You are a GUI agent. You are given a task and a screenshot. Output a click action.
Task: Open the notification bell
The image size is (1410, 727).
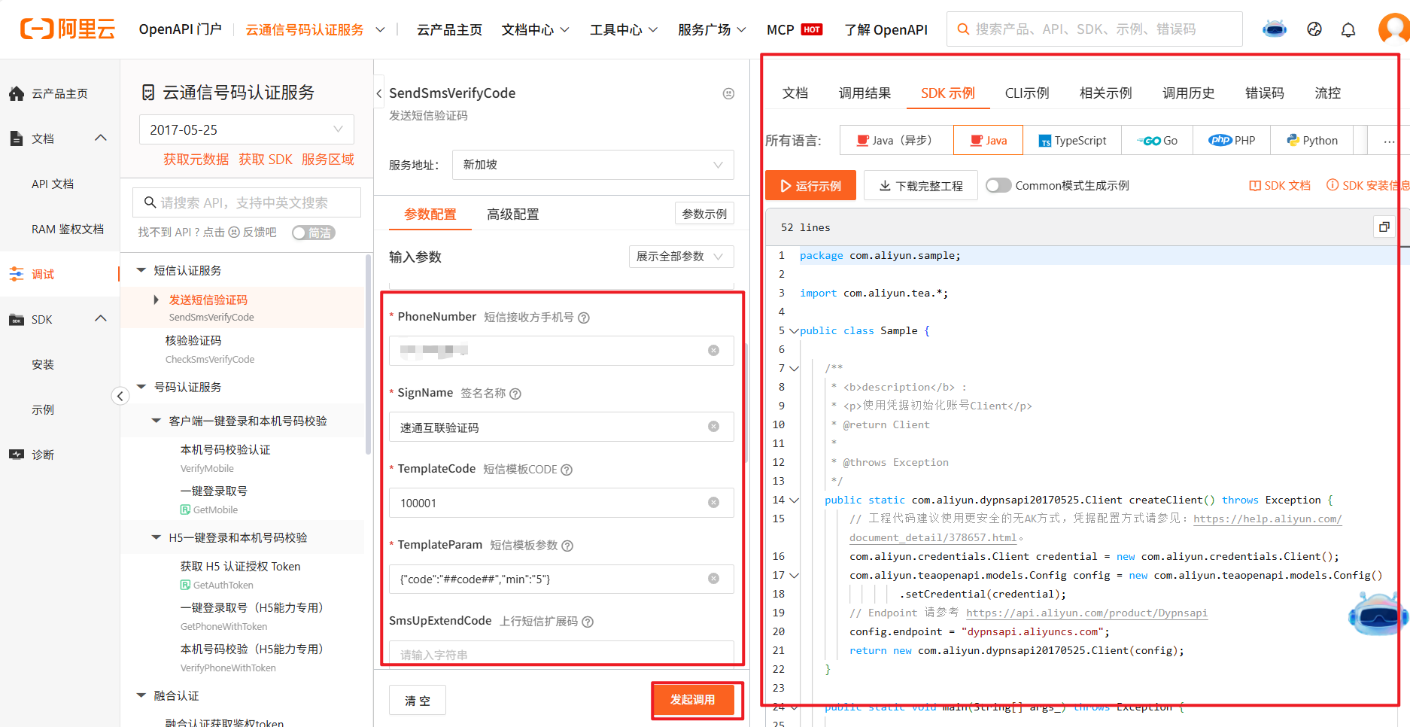pos(1348,29)
